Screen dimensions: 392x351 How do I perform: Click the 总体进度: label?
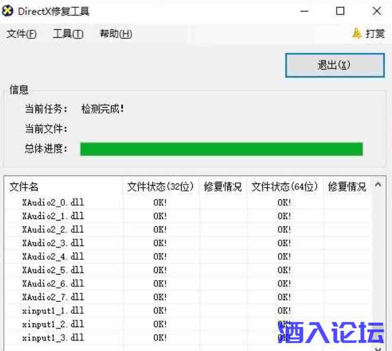point(46,148)
